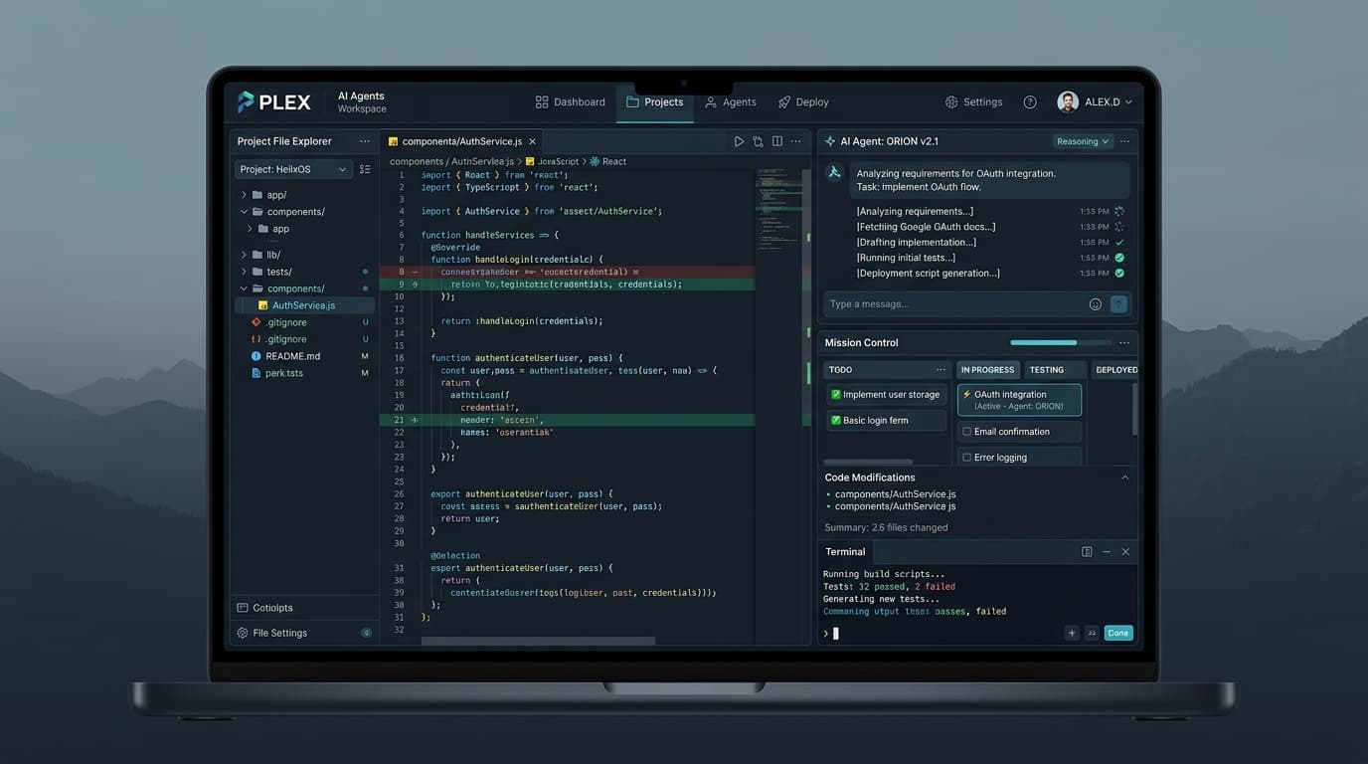Go to the Dashboard tab
The image size is (1368, 764).
(x=570, y=102)
